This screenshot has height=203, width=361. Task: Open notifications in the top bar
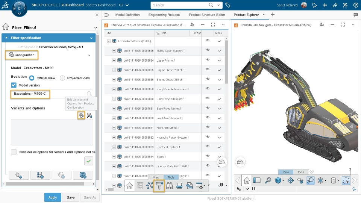[x=314, y=5]
